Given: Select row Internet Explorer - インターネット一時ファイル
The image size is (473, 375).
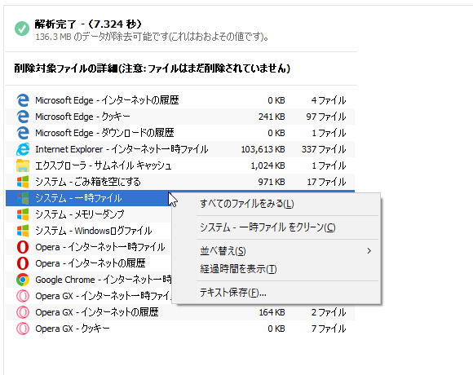Looking at the screenshot, I should [180, 149].
